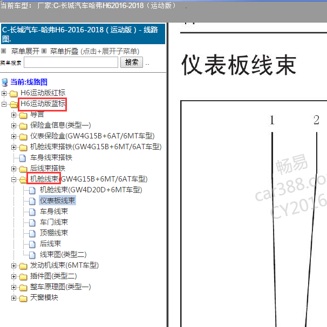This screenshot has height=327, width=327.
Task: Open 保险盒信息(类型一) tree item
Action: click(x=60, y=125)
